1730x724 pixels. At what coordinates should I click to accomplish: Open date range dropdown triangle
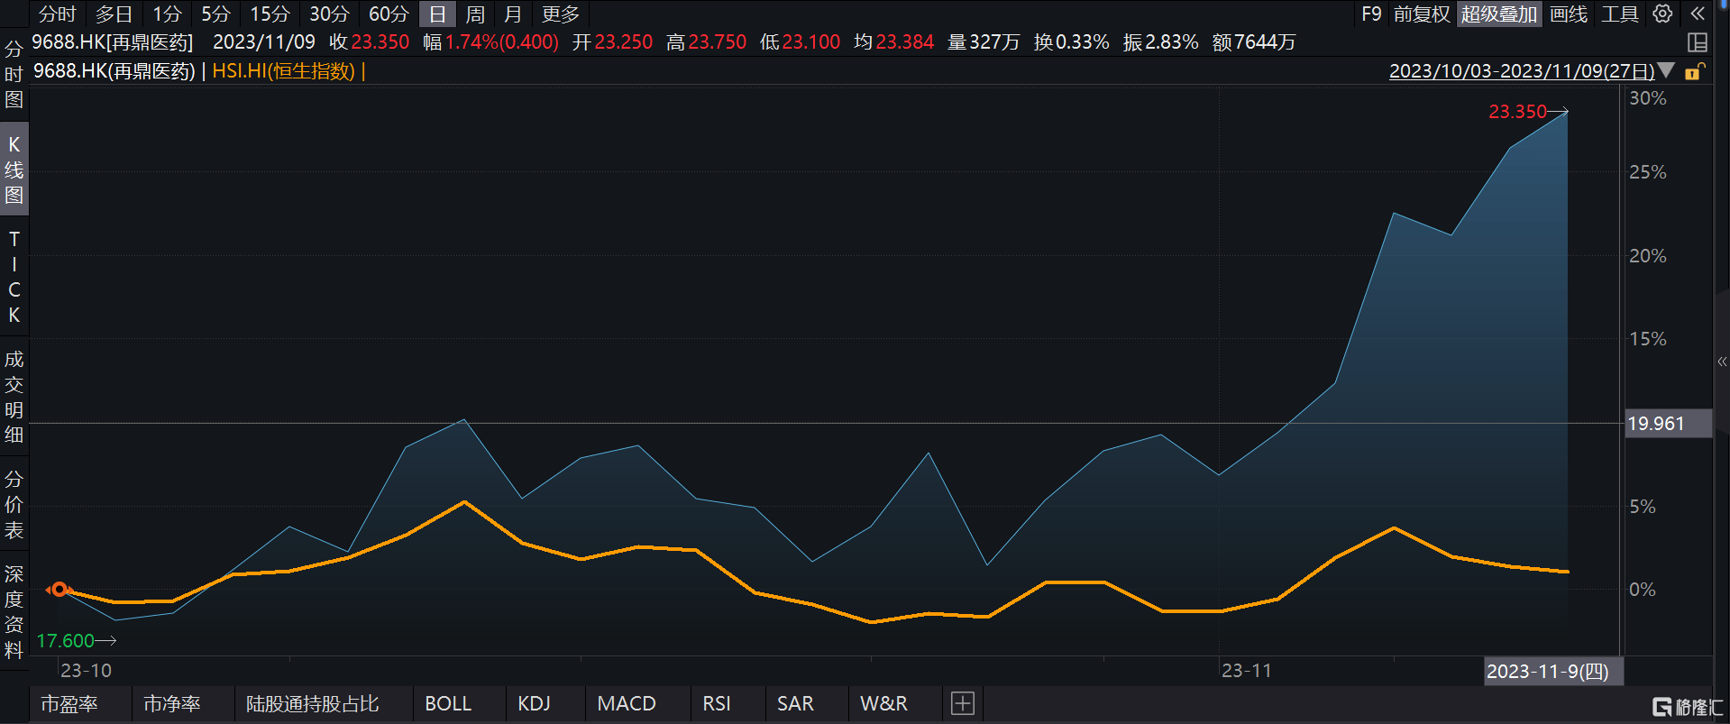(x=1666, y=70)
